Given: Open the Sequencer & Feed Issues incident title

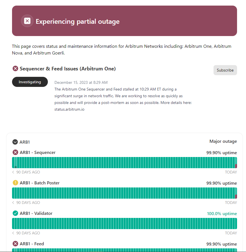Looking at the screenshot, I should [67, 68].
